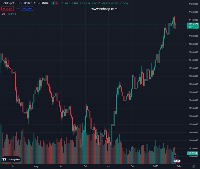This screenshot has width=200, height=169.
Task: Click the pink data-mode indicator icon
Action: 57,3
